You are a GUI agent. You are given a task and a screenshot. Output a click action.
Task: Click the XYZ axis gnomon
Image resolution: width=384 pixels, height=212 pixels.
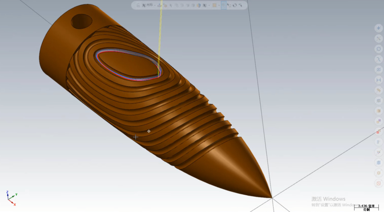(x=11, y=199)
